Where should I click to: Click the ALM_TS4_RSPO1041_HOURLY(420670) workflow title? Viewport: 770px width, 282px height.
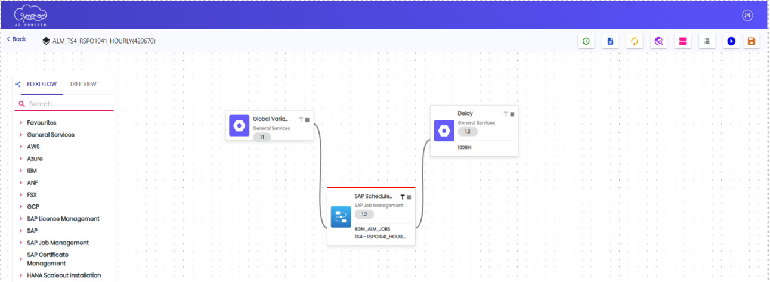pos(104,41)
